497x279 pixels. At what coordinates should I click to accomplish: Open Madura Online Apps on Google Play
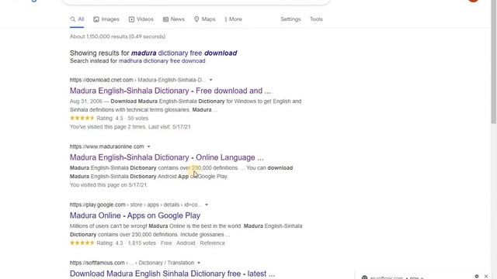click(x=135, y=215)
